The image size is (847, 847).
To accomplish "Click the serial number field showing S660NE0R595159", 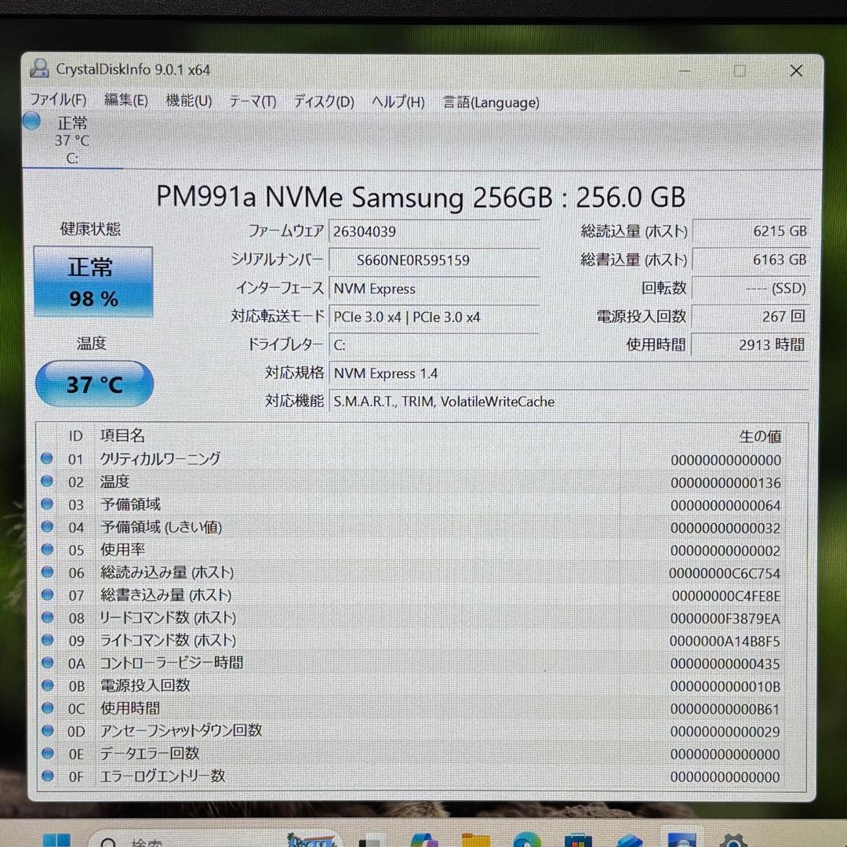I will click(x=413, y=260).
